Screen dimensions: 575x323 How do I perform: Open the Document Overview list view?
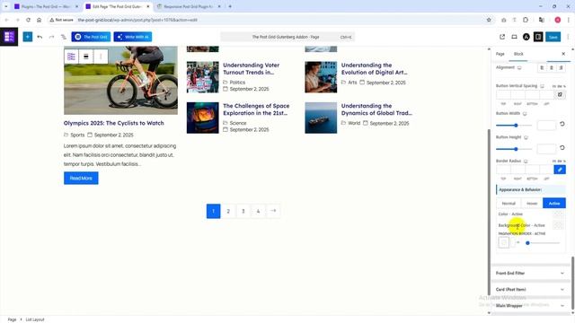64,37
